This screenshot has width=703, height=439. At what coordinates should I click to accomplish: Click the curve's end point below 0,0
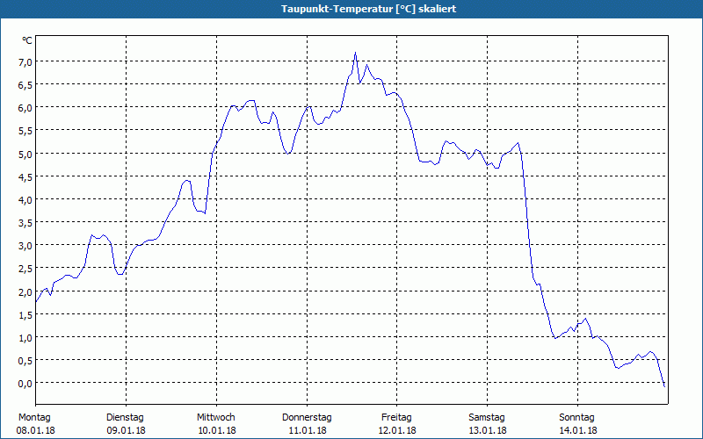click(664, 385)
